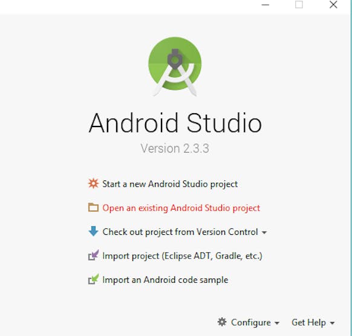Viewport: 352px width, 336px height.
Task: Click the Configure gear icon
Action: (x=222, y=322)
